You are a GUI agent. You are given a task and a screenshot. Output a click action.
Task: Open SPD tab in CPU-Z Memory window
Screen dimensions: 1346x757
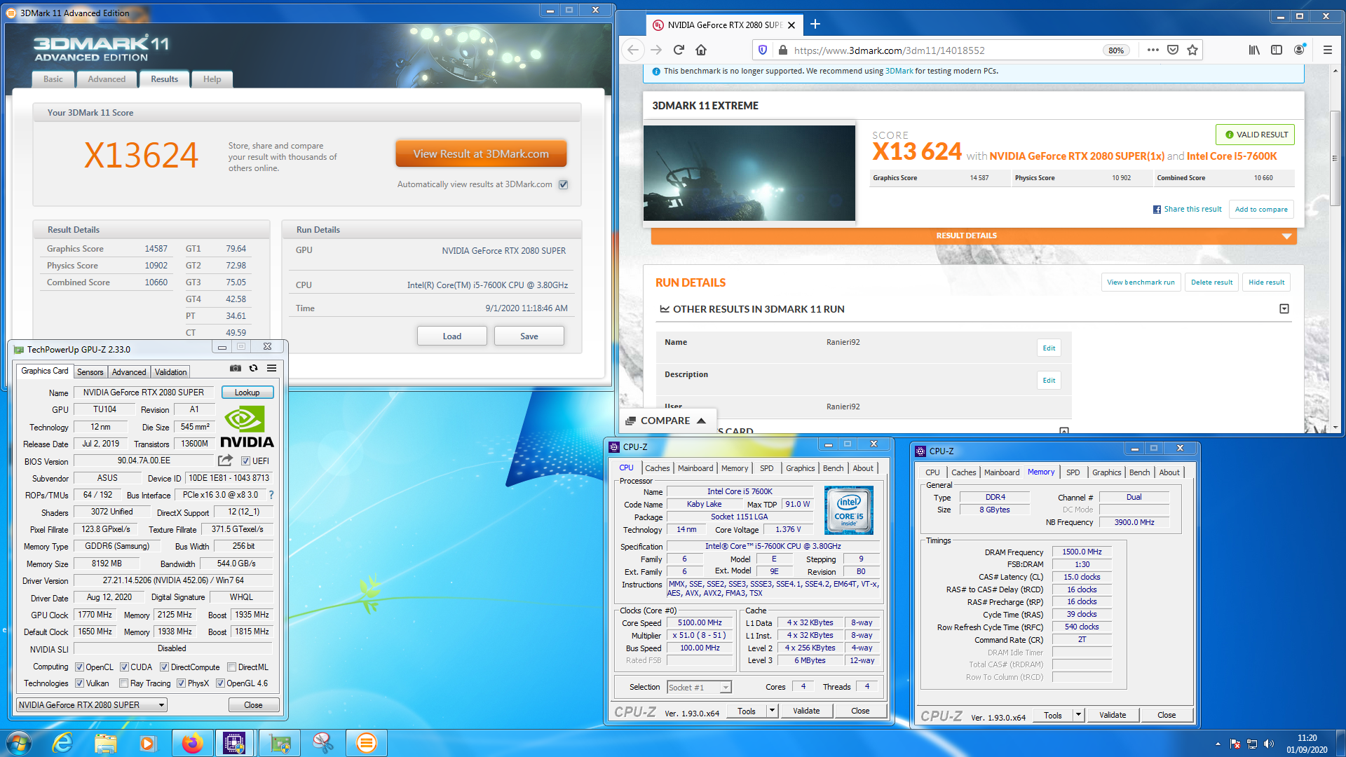tap(1073, 472)
